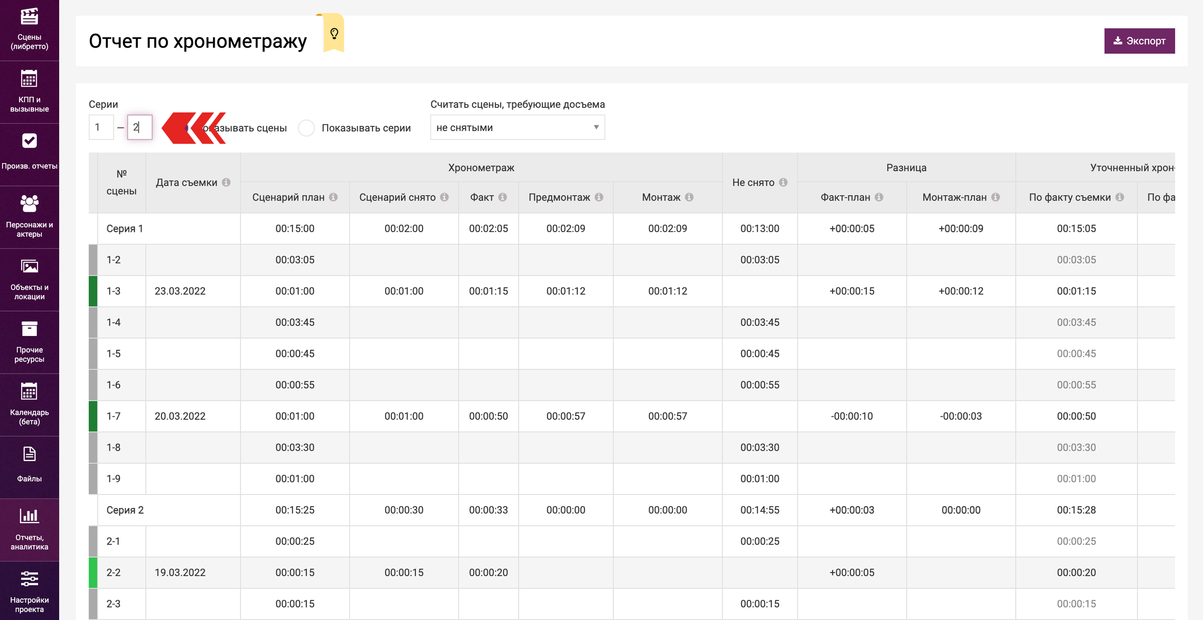This screenshot has height=620, width=1203.
Task: Open Настройки проекта menu section
Action: [29, 591]
